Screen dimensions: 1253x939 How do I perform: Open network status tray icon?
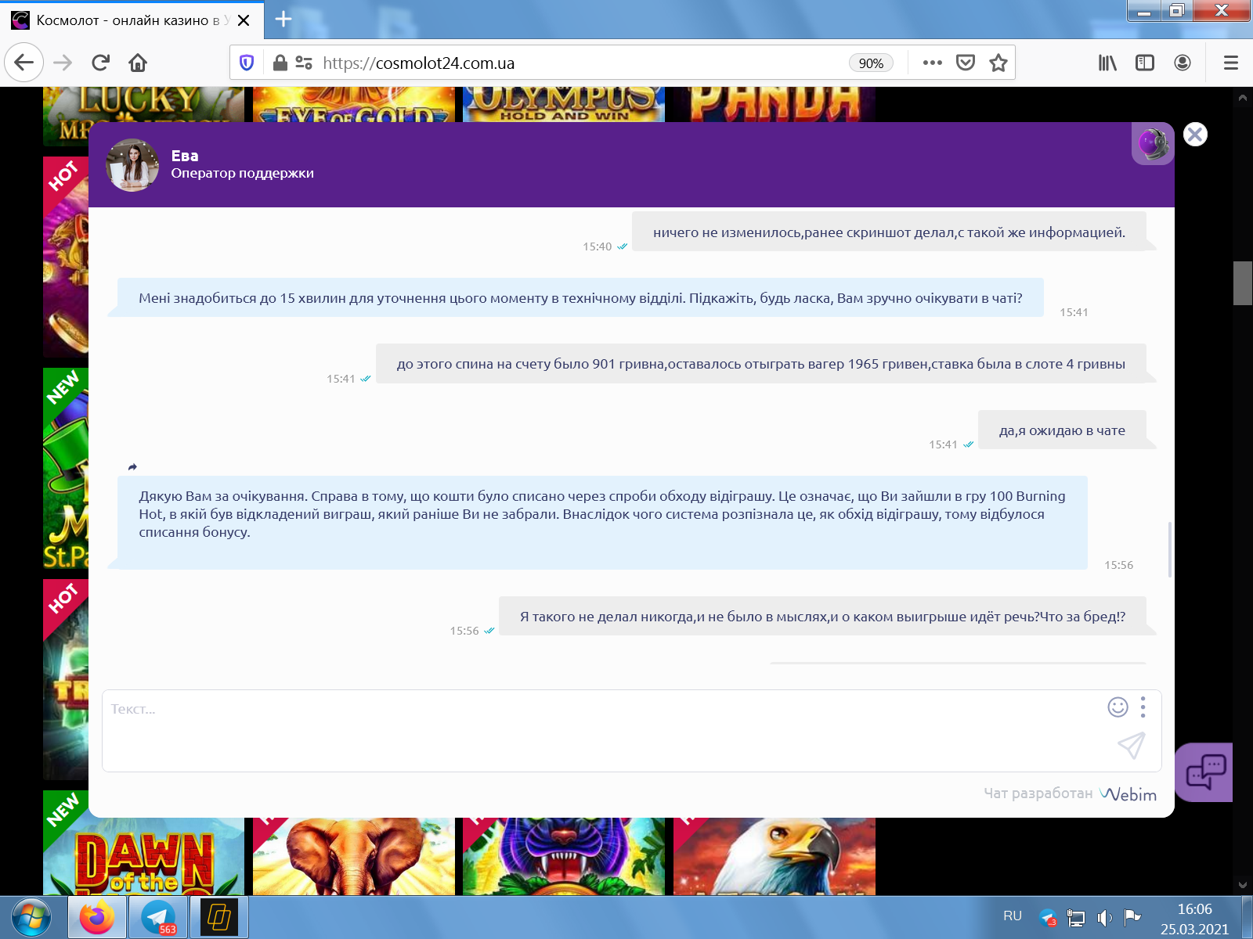1076,917
